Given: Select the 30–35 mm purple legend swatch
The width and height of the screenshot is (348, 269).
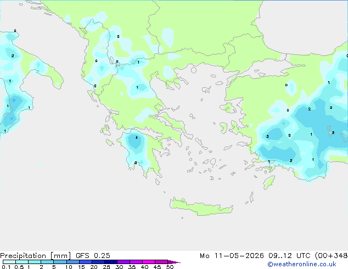Looking at the screenshot, I should point(124,262).
